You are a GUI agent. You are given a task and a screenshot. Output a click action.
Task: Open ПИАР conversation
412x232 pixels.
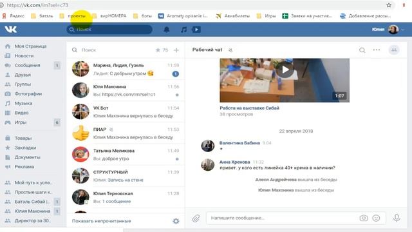(126, 133)
